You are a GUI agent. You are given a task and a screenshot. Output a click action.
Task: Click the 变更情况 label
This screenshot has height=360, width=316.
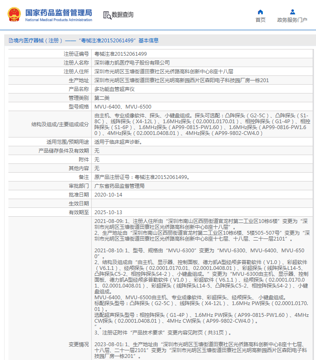tap(79, 344)
